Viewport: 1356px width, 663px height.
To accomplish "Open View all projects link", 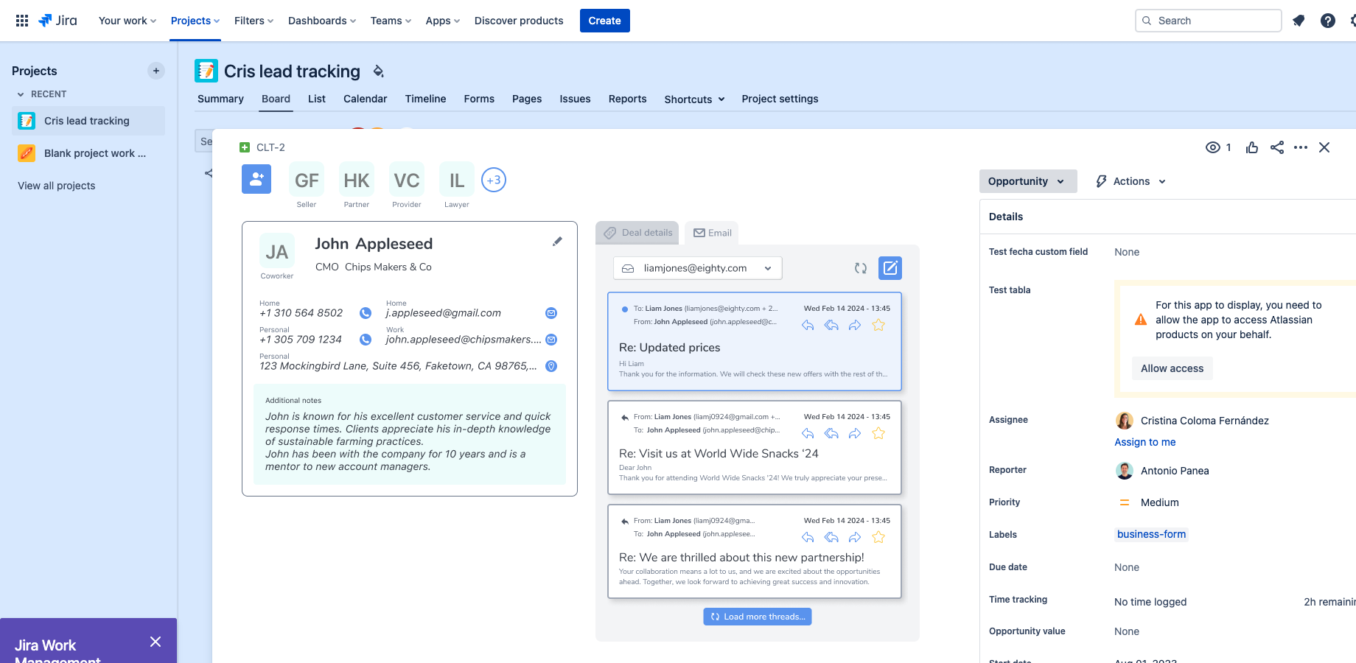I will (x=57, y=186).
